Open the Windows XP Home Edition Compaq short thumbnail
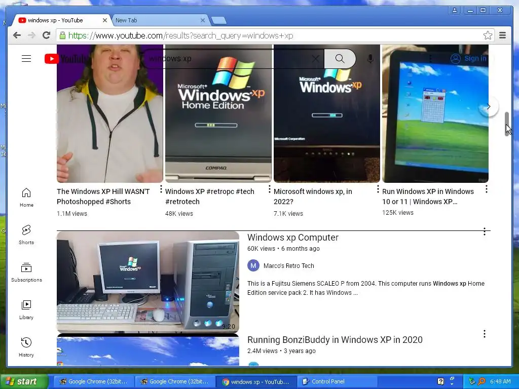This screenshot has height=389, width=519. pyautogui.click(x=218, y=113)
